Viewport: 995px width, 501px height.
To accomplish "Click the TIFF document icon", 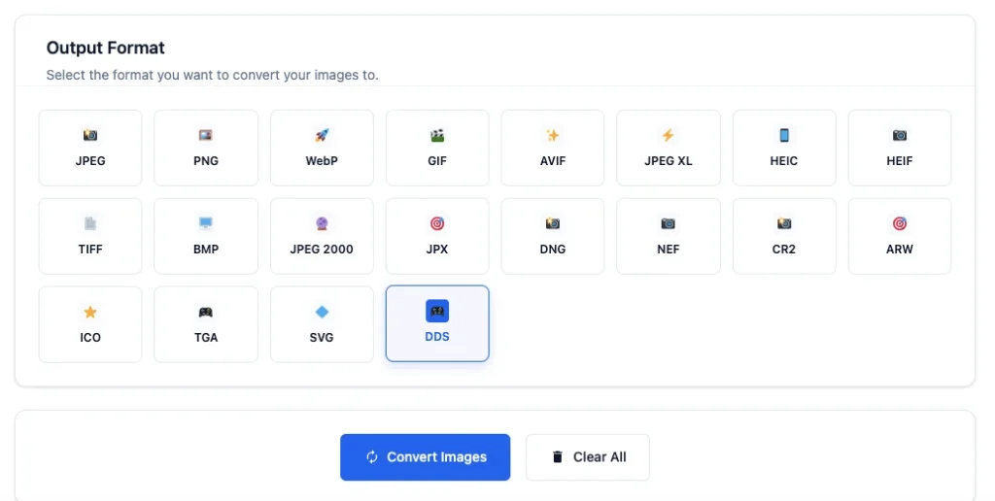I will click(x=90, y=223).
